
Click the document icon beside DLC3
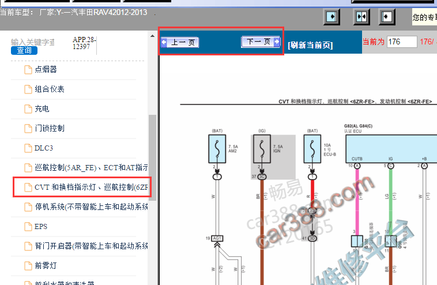click(28, 148)
